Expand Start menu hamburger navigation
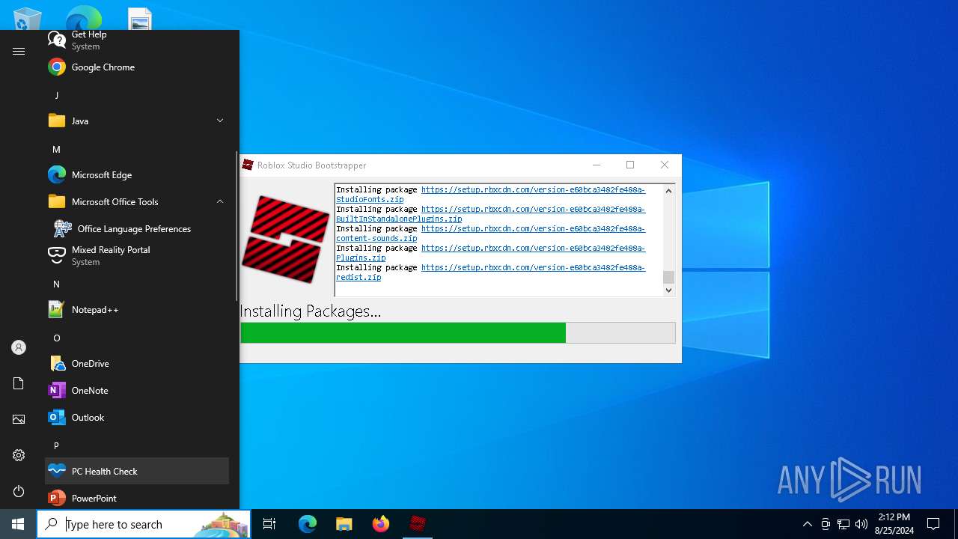 click(x=19, y=51)
